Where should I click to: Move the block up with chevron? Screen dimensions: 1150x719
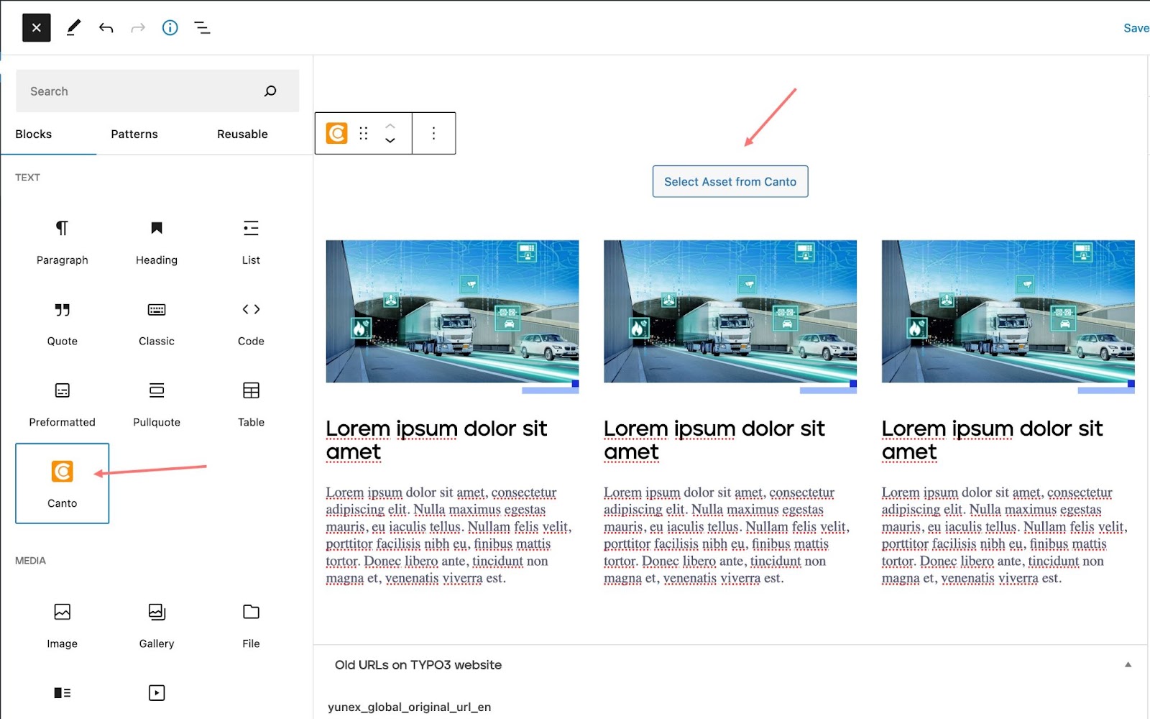pos(390,126)
